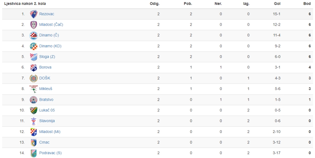Click the Sloga (Z) team crest
Viewport: 315px width, 158px height.
[33, 57]
